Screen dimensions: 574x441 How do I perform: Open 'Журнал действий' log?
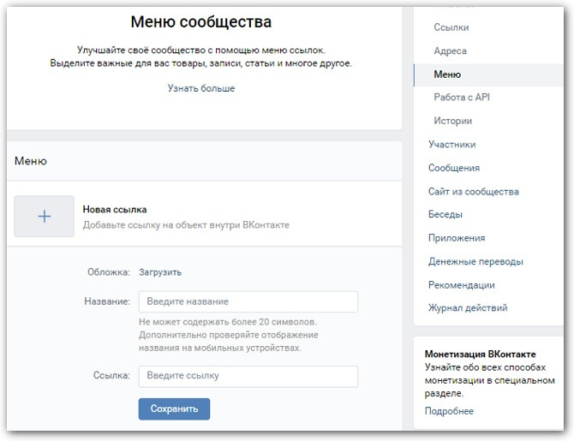468,307
